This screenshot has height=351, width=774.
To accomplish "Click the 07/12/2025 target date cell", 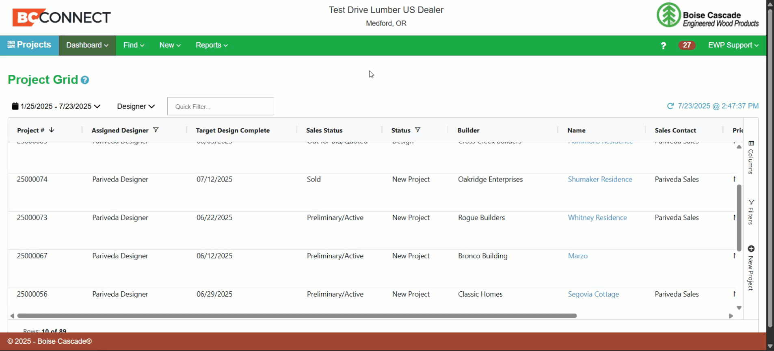I will (214, 179).
